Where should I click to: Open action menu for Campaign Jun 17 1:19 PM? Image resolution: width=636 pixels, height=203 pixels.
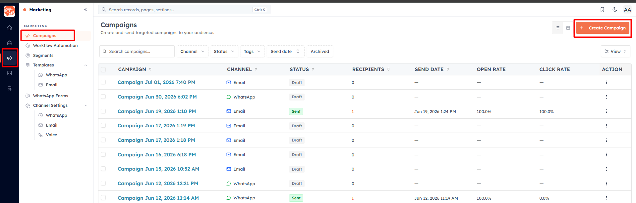[607, 126]
